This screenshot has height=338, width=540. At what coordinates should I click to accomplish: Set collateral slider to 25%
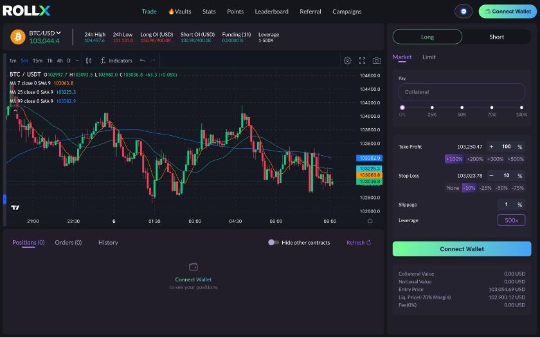pos(432,108)
